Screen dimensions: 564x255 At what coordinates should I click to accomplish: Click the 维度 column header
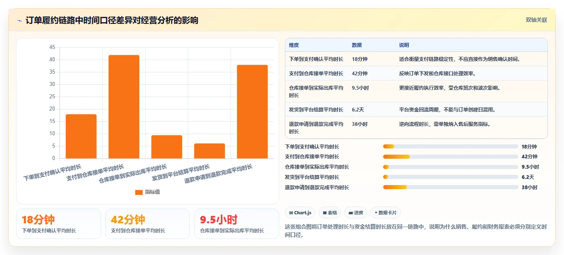[x=294, y=45]
